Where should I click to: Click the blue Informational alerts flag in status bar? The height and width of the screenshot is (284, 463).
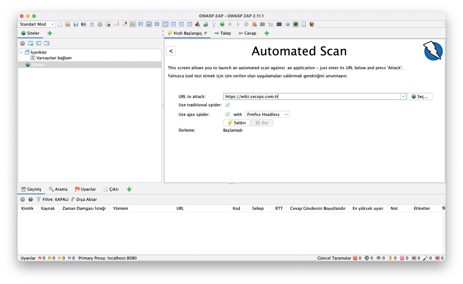tap(69, 258)
